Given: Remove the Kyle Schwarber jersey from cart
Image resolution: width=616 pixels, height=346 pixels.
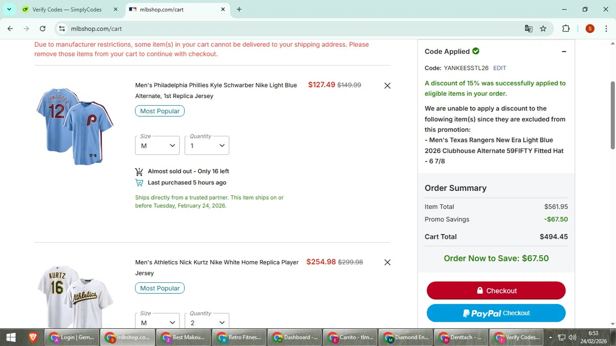Looking at the screenshot, I should [387, 85].
